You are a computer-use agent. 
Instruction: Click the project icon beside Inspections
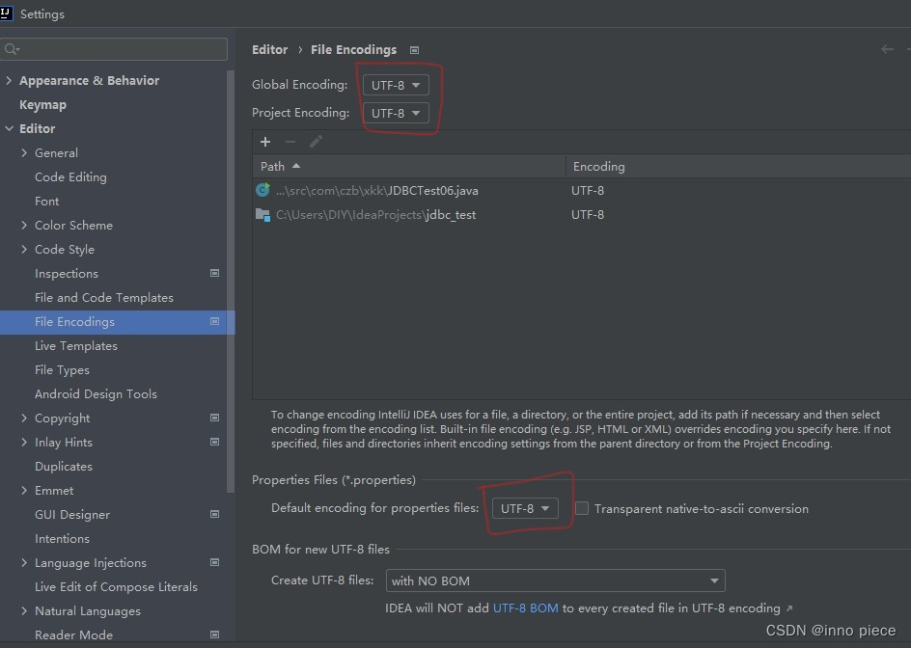pos(214,273)
